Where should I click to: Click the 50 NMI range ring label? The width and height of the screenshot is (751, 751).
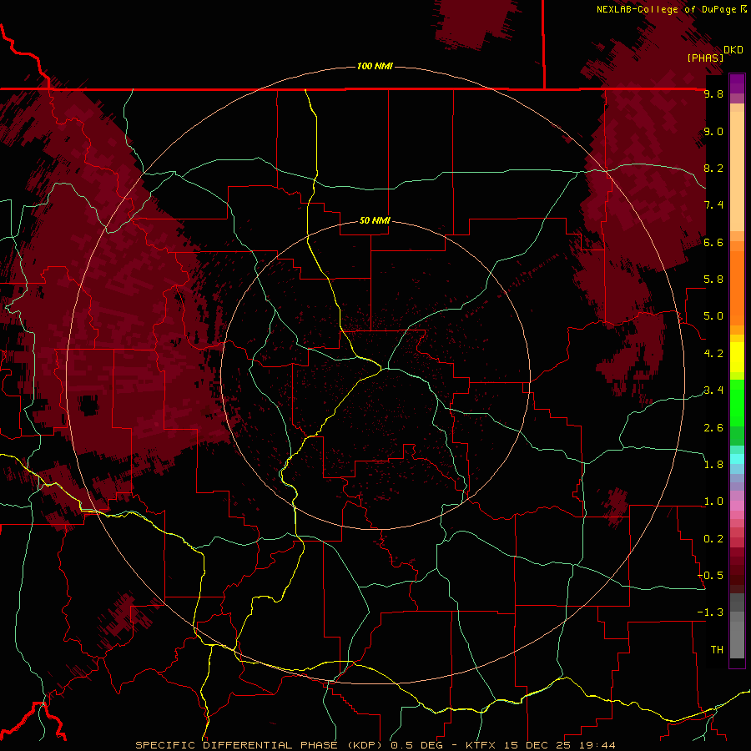375,220
